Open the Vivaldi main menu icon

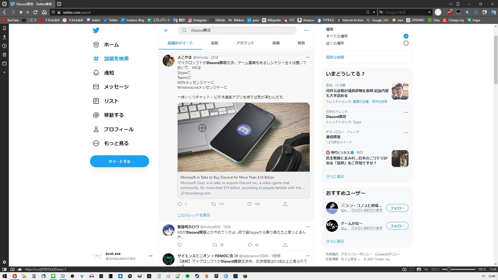point(4,4)
